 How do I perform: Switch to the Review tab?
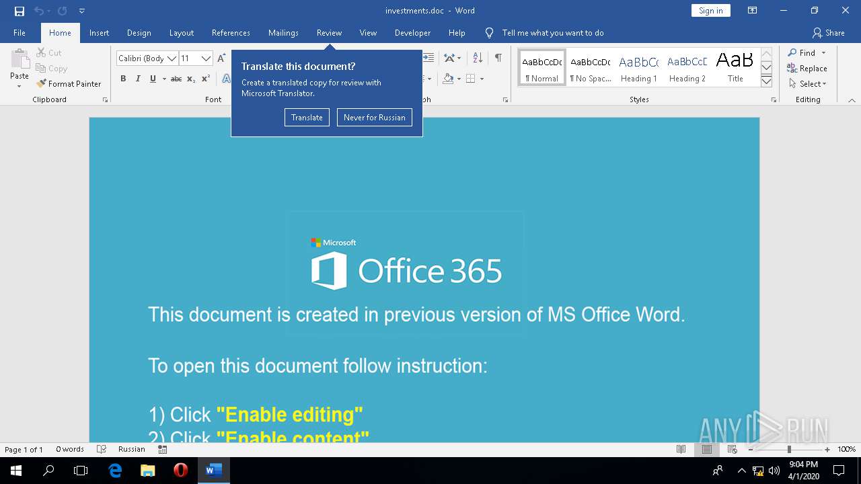(x=329, y=33)
